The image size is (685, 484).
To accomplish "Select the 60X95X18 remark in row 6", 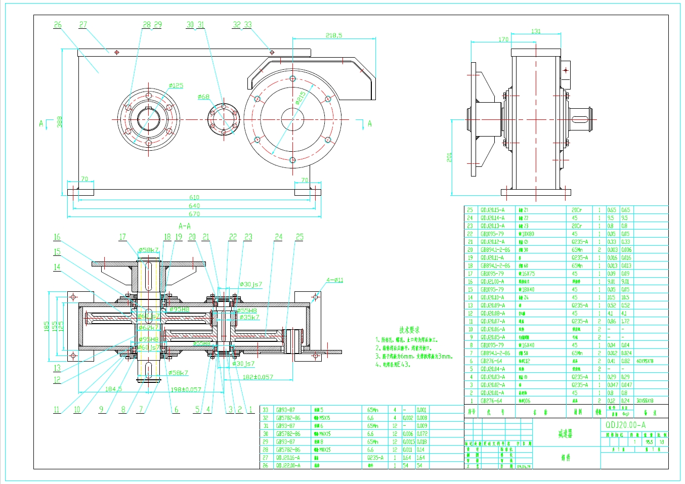I will [645, 361].
